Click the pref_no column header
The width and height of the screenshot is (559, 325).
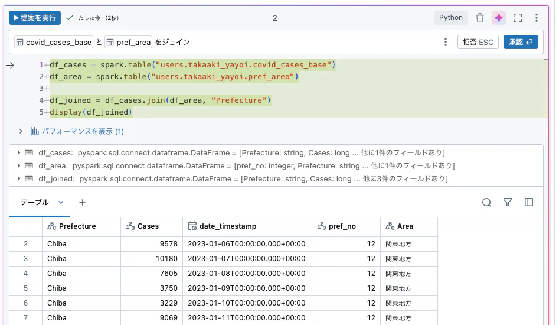click(346, 226)
